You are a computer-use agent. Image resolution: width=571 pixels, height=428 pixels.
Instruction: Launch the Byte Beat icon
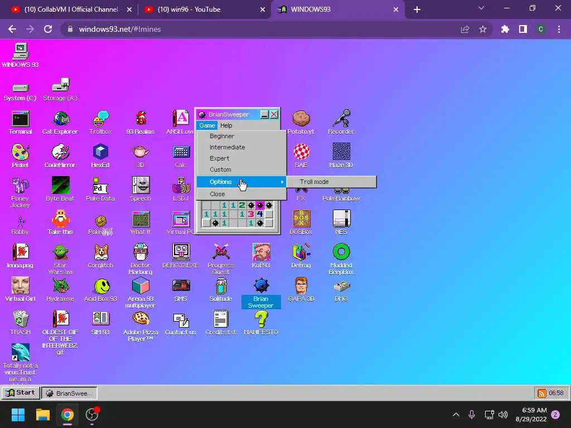[x=60, y=189]
